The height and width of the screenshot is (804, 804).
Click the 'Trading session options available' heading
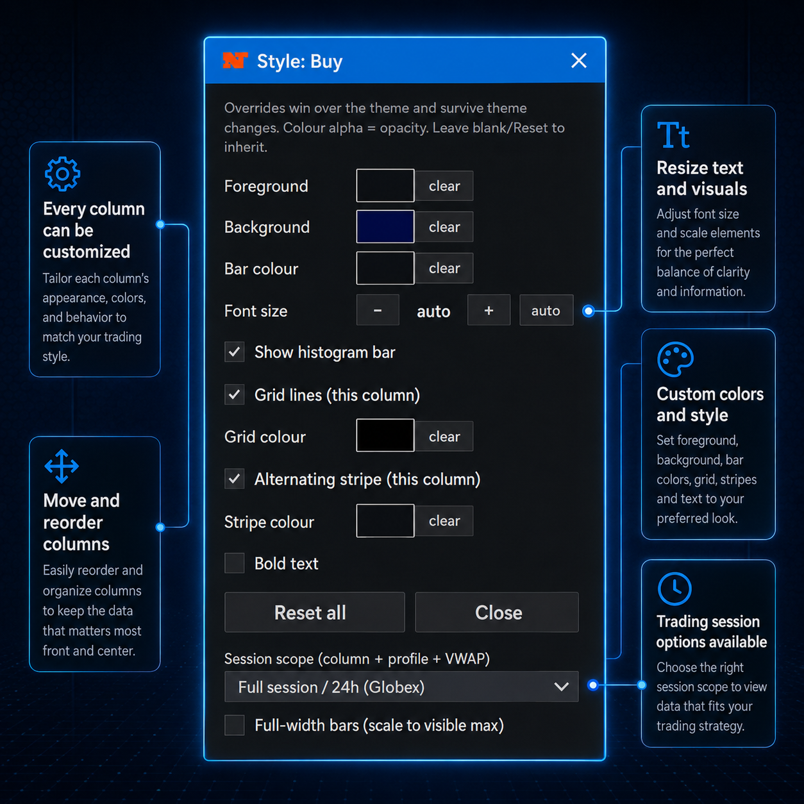(711, 632)
